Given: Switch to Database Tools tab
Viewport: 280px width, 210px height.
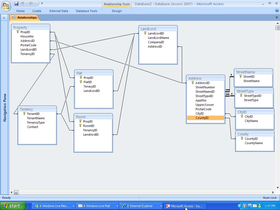Looking at the screenshot, I should coord(87,11).
